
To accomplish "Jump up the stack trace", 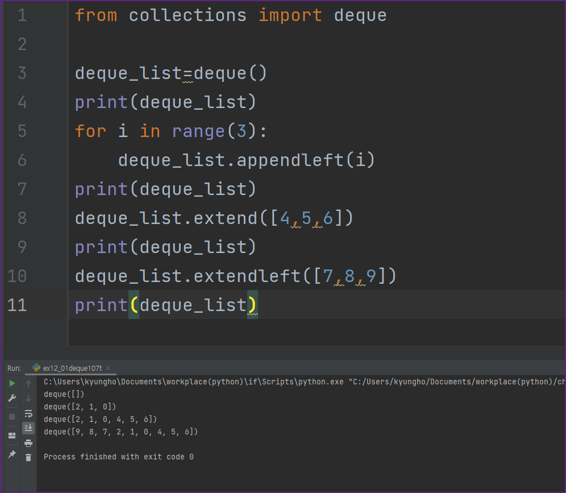I will (28, 383).
